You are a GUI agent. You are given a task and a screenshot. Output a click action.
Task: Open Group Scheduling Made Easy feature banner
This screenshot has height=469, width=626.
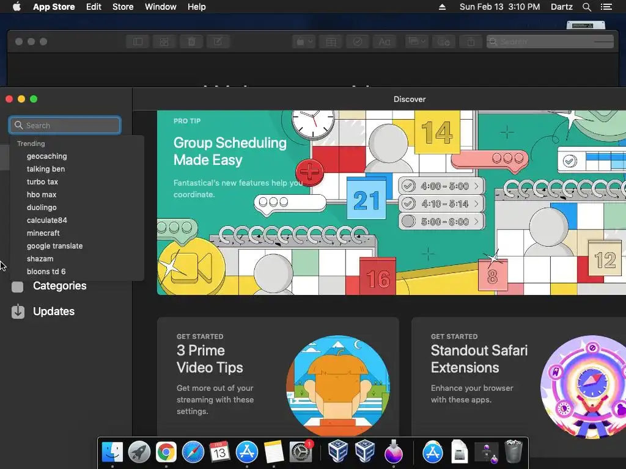[x=391, y=203]
